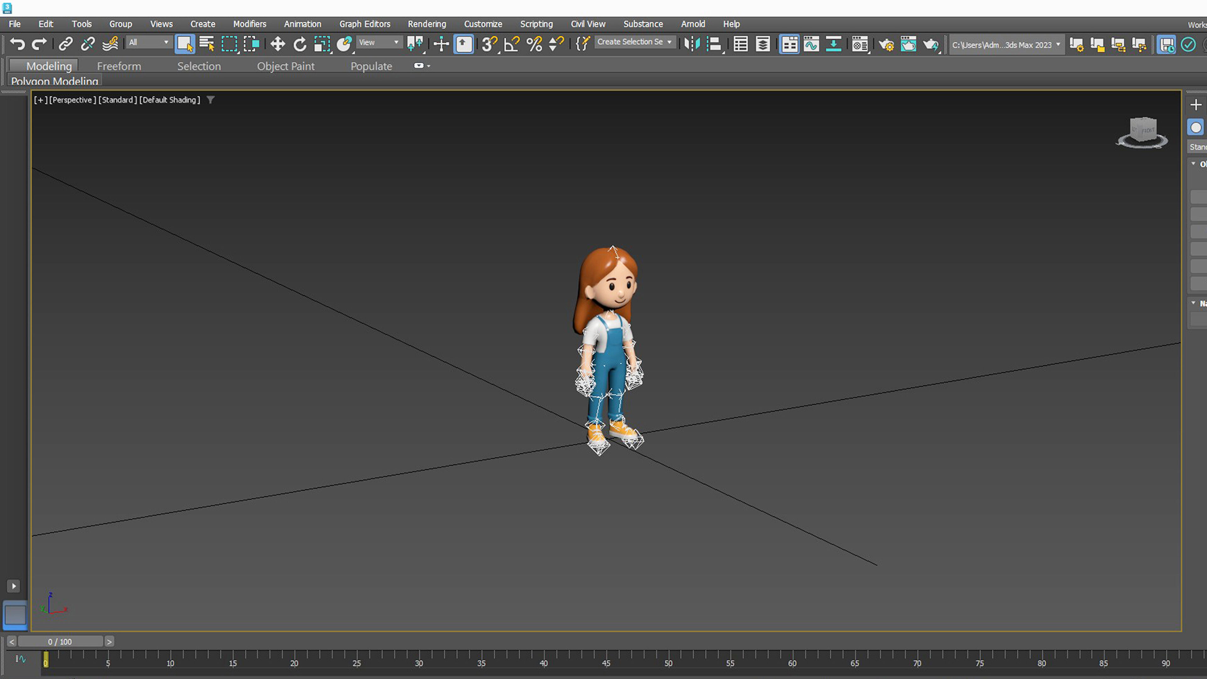This screenshot has width=1207, height=679.
Task: Step time slider to previous frame
Action: click(x=12, y=642)
